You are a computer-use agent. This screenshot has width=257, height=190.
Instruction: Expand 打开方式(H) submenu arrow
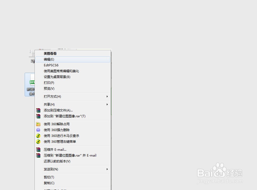tap(107, 97)
